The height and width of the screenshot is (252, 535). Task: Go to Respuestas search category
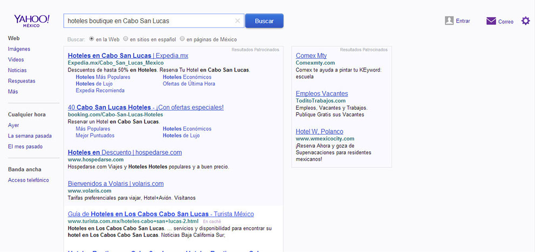click(x=22, y=81)
